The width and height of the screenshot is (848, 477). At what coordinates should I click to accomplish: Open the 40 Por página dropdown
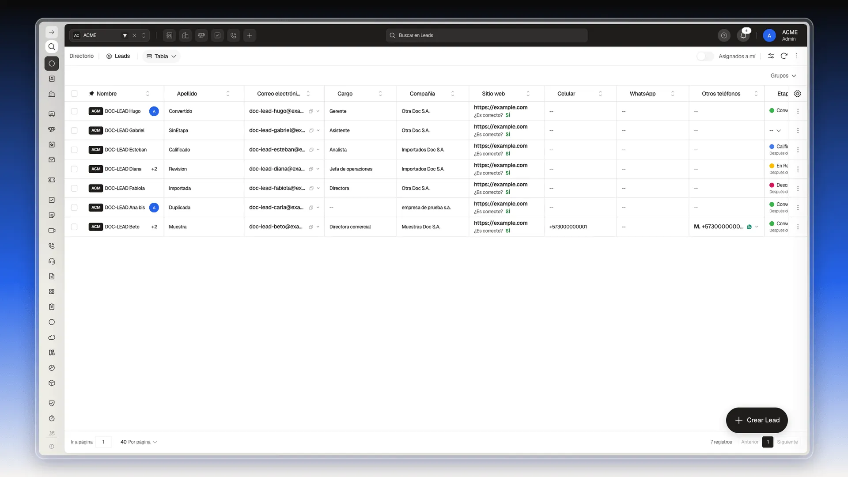[139, 442]
